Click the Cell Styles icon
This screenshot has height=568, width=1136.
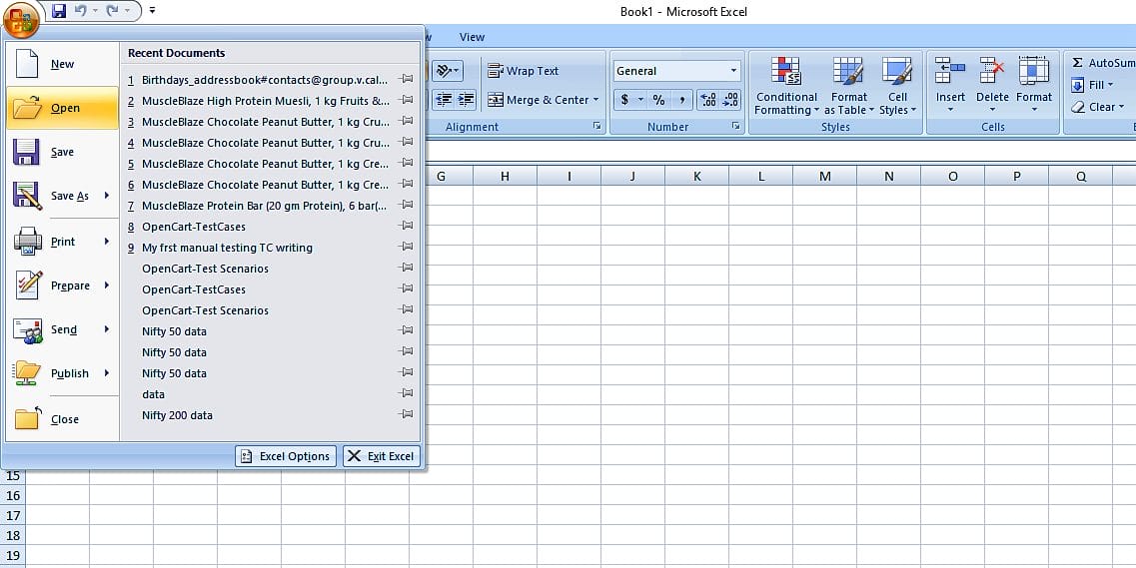pos(897,72)
